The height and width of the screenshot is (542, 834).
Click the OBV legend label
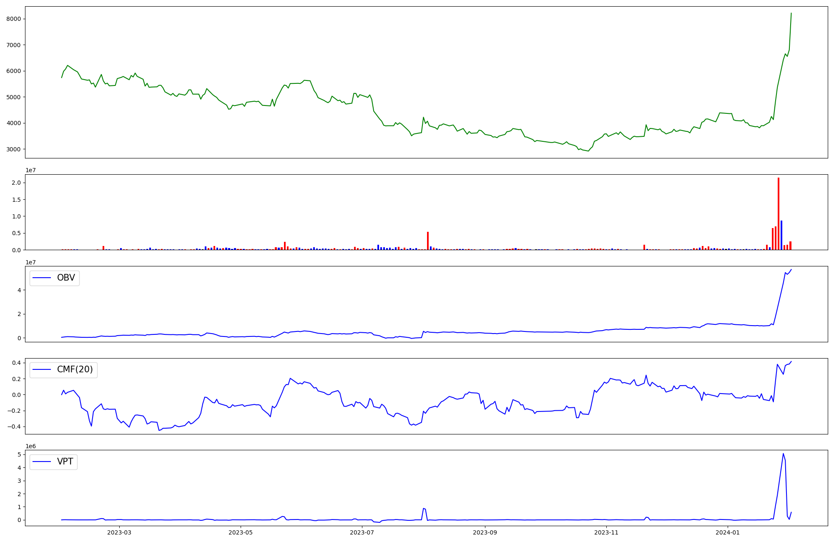point(66,278)
